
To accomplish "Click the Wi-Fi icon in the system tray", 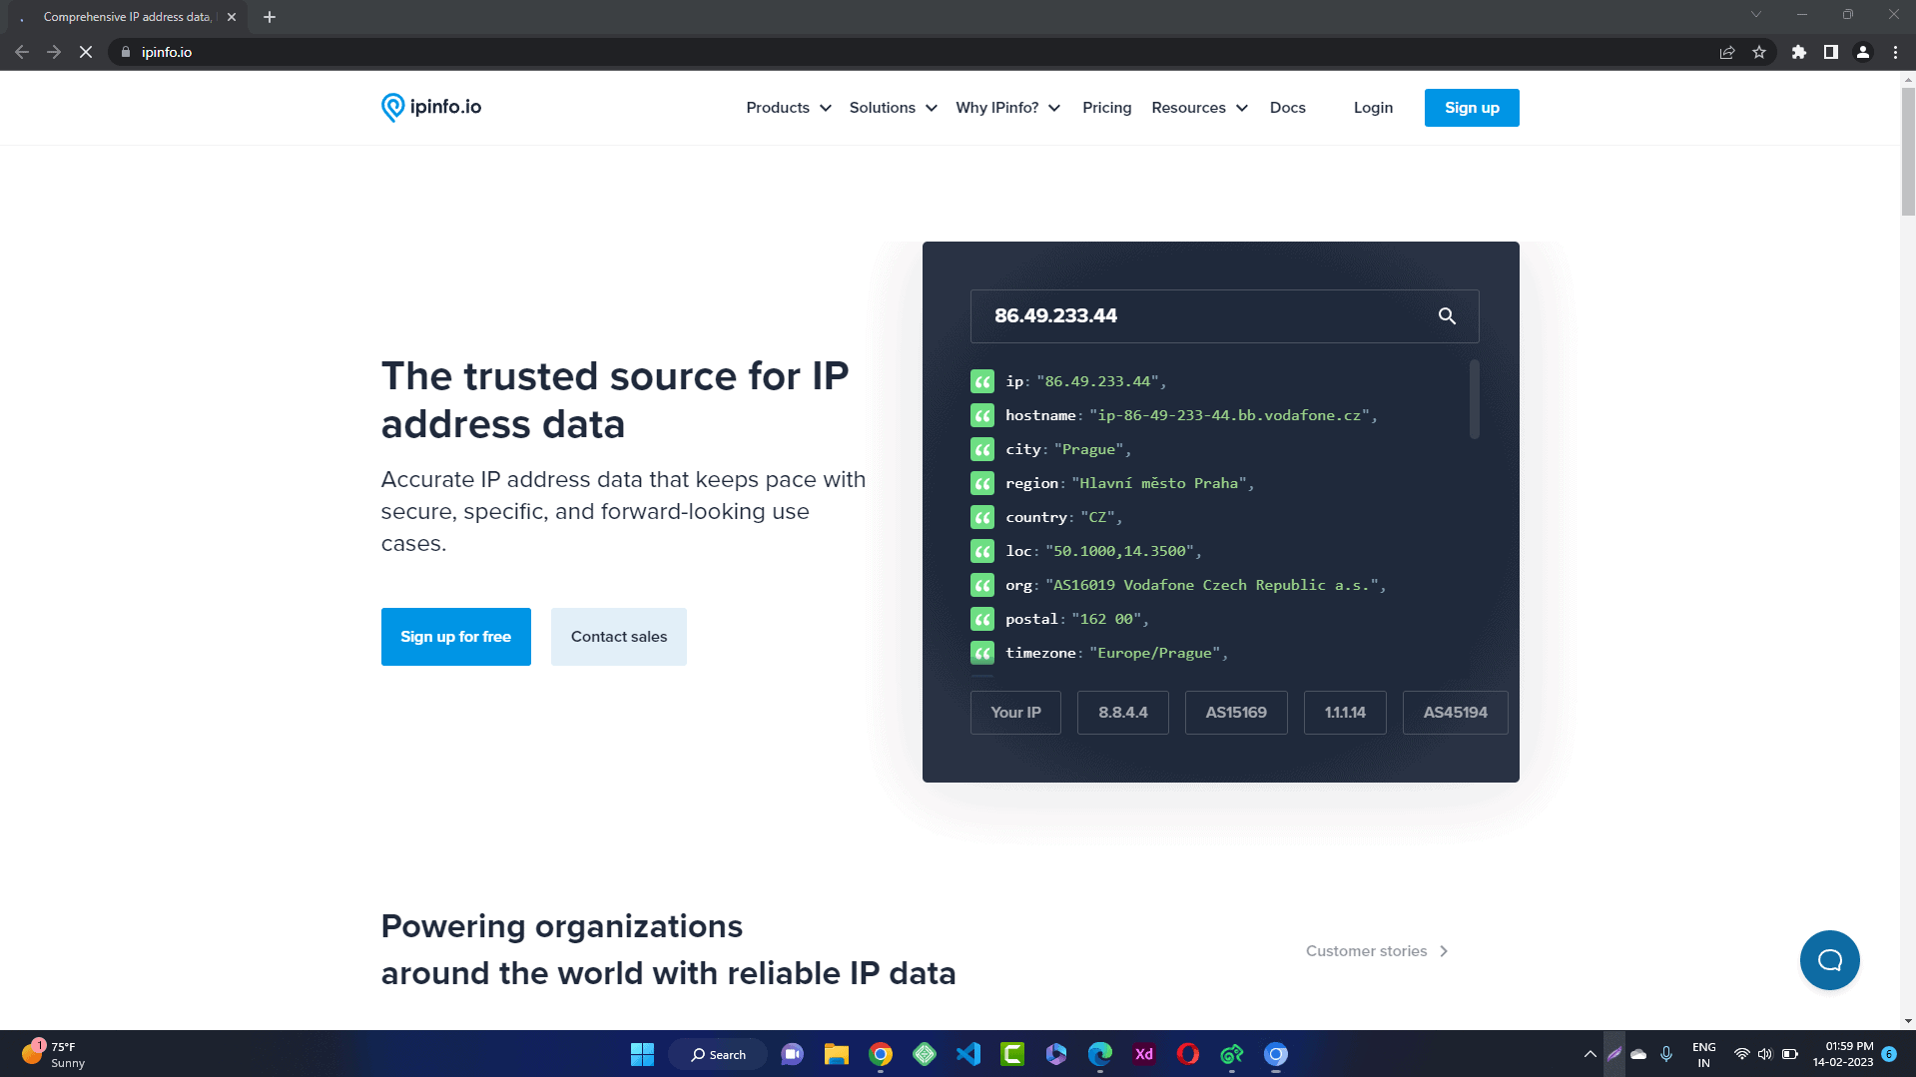I will click(1742, 1053).
